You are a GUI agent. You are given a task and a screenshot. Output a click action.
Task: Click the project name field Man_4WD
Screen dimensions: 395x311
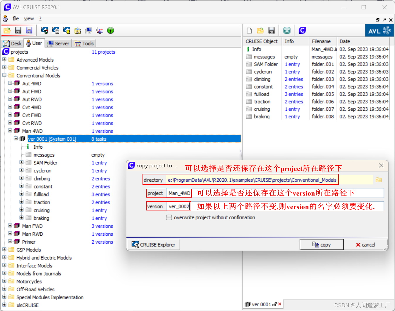[x=275, y=193]
